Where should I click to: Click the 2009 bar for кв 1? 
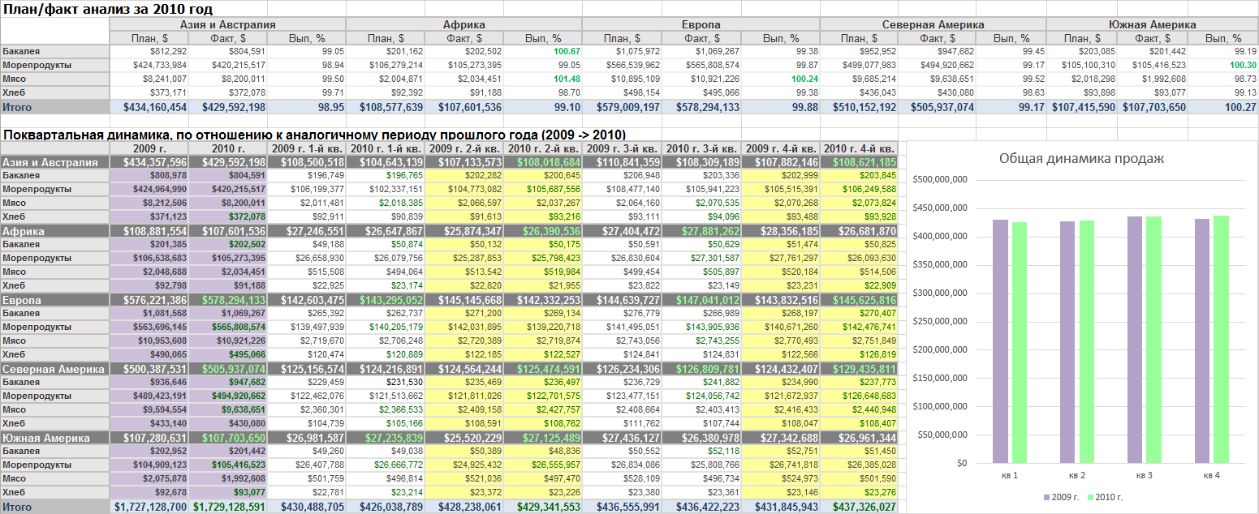(x=1000, y=341)
